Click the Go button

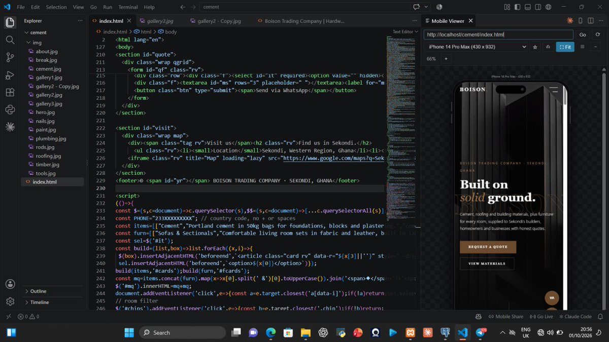click(583, 34)
